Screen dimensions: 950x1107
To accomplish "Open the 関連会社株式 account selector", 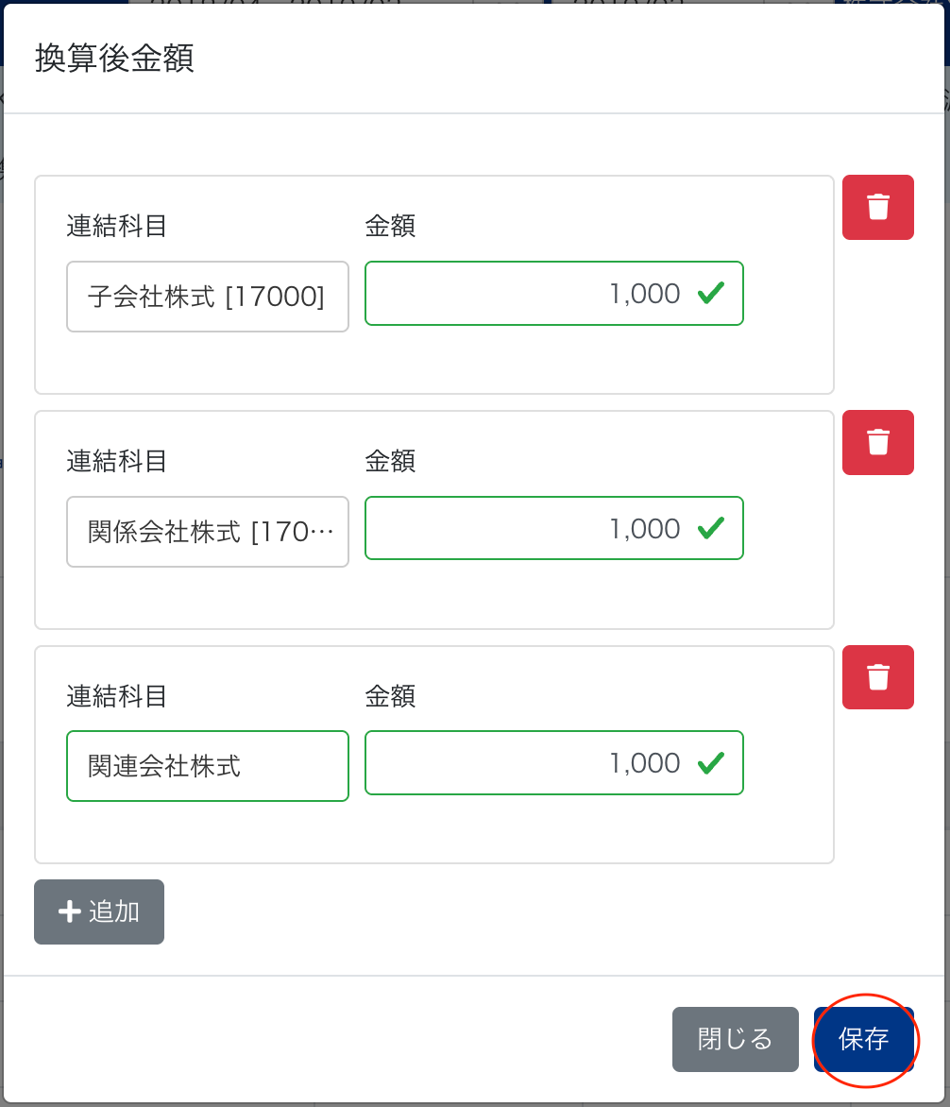I will point(208,766).
